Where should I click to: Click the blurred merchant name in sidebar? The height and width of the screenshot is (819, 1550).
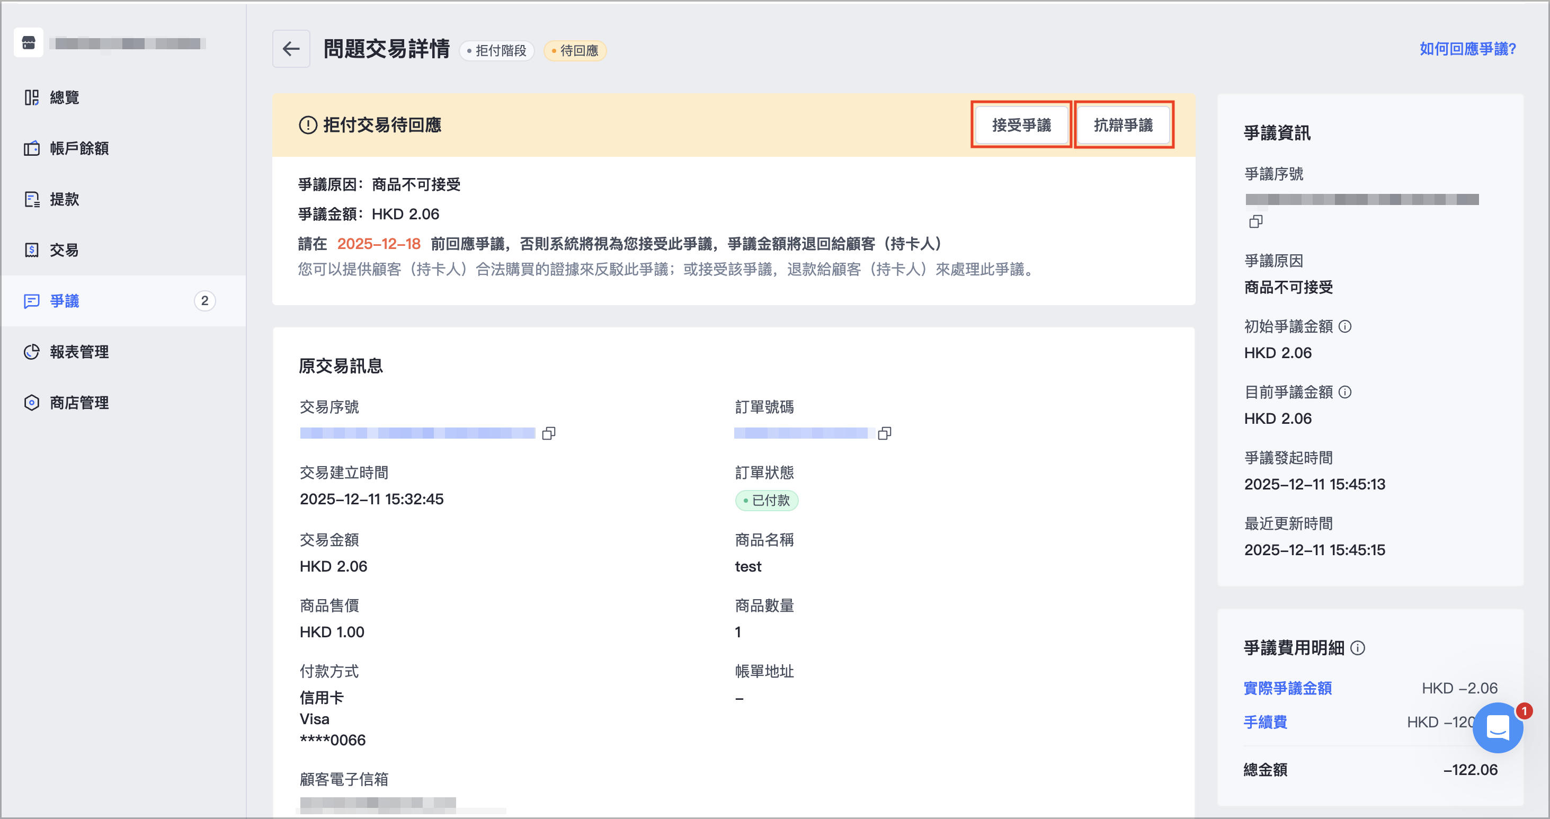point(128,43)
